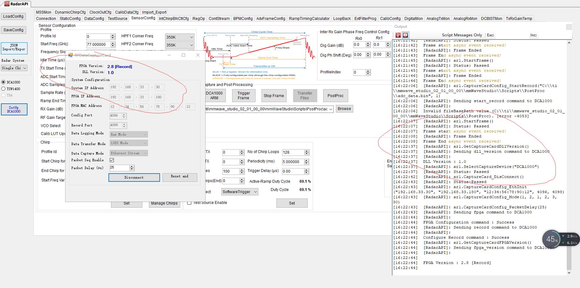Image resolution: width=580 pixels, height=288 pixels.
Task: Click the Set button below Duty Cycle
Action: coord(292,203)
